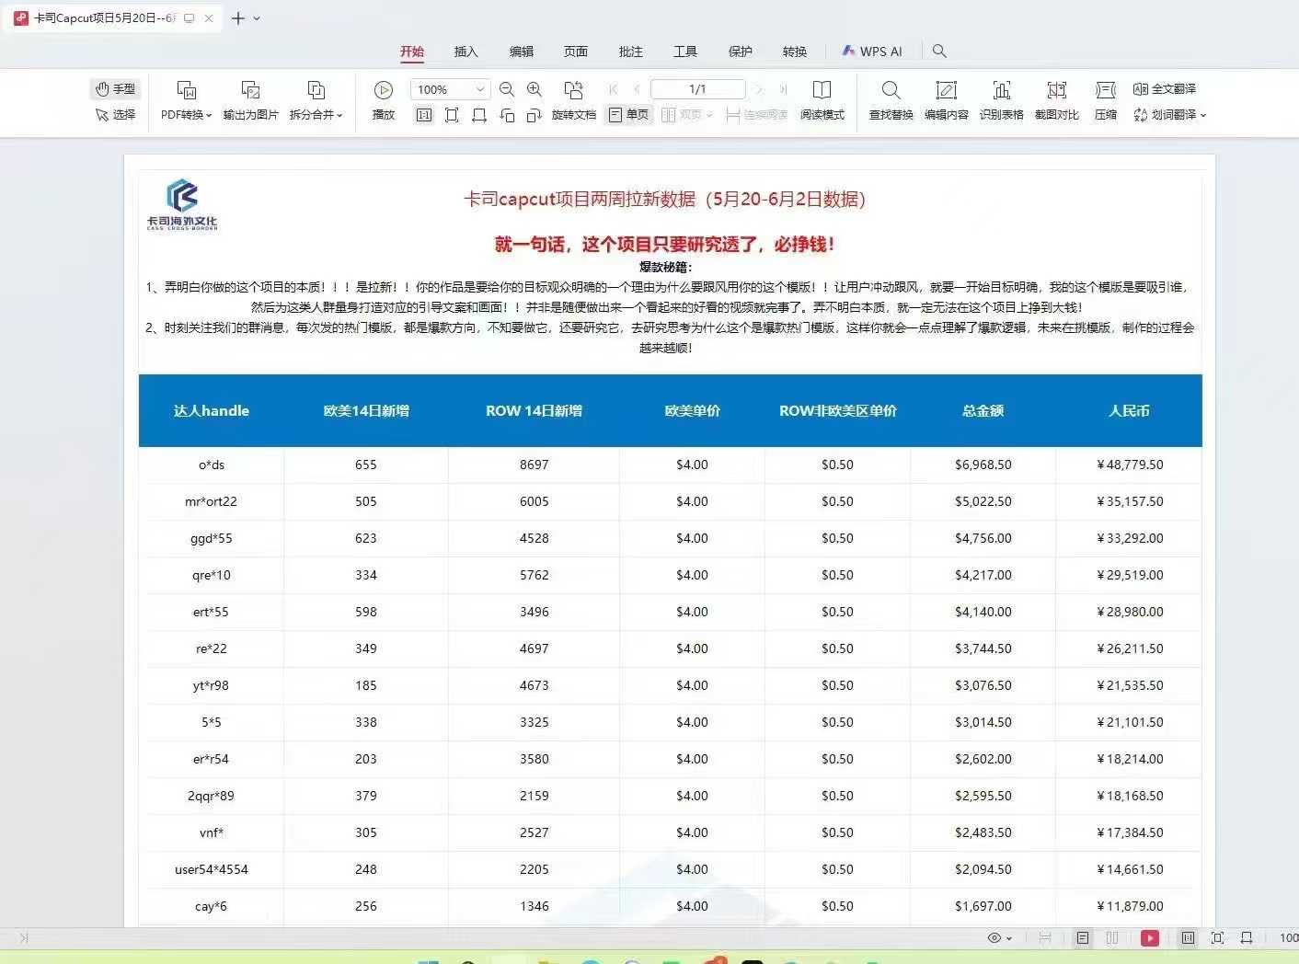Enter 阅读模式 reading mode
This screenshot has width=1299, height=964.
pyautogui.click(x=822, y=101)
